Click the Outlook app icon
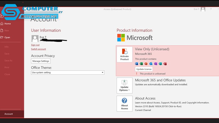Screen dimensions: 219x123 151,64
